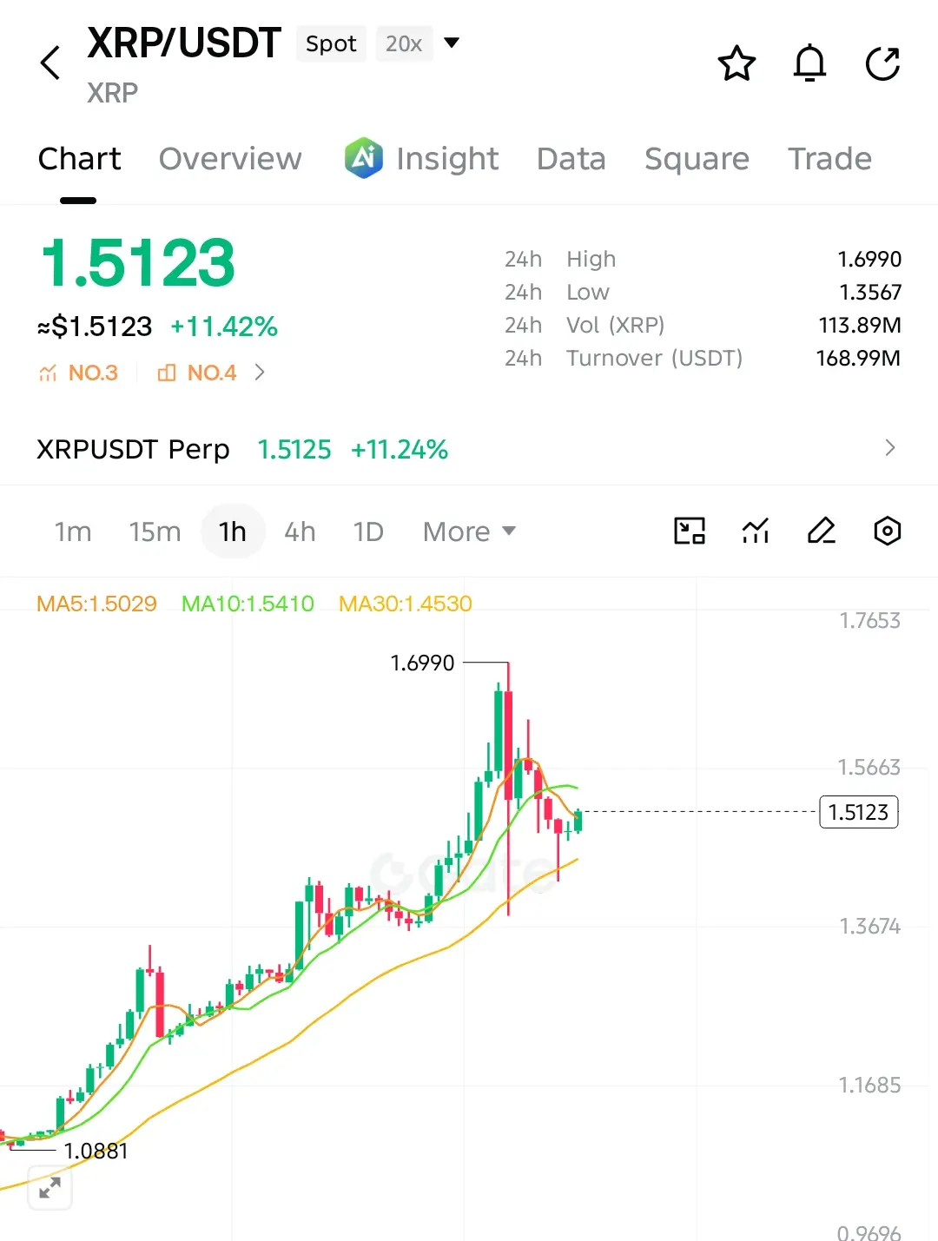Open chart settings hexagon icon

[887, 531]
